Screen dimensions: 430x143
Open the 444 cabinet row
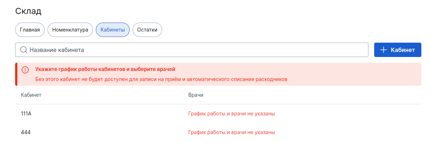[218, 132]
